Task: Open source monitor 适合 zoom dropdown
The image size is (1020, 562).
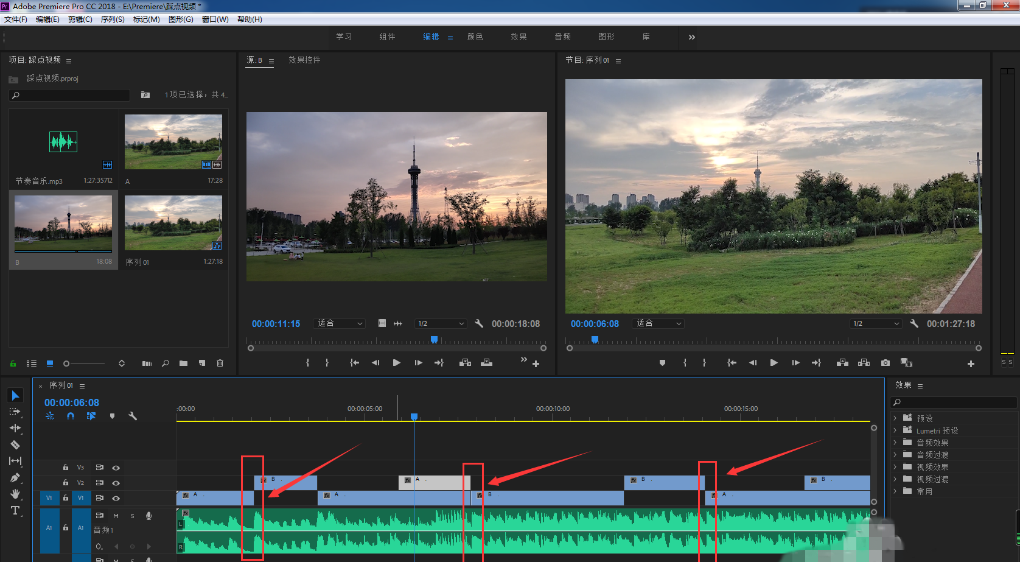Action: tap(340, 324)
